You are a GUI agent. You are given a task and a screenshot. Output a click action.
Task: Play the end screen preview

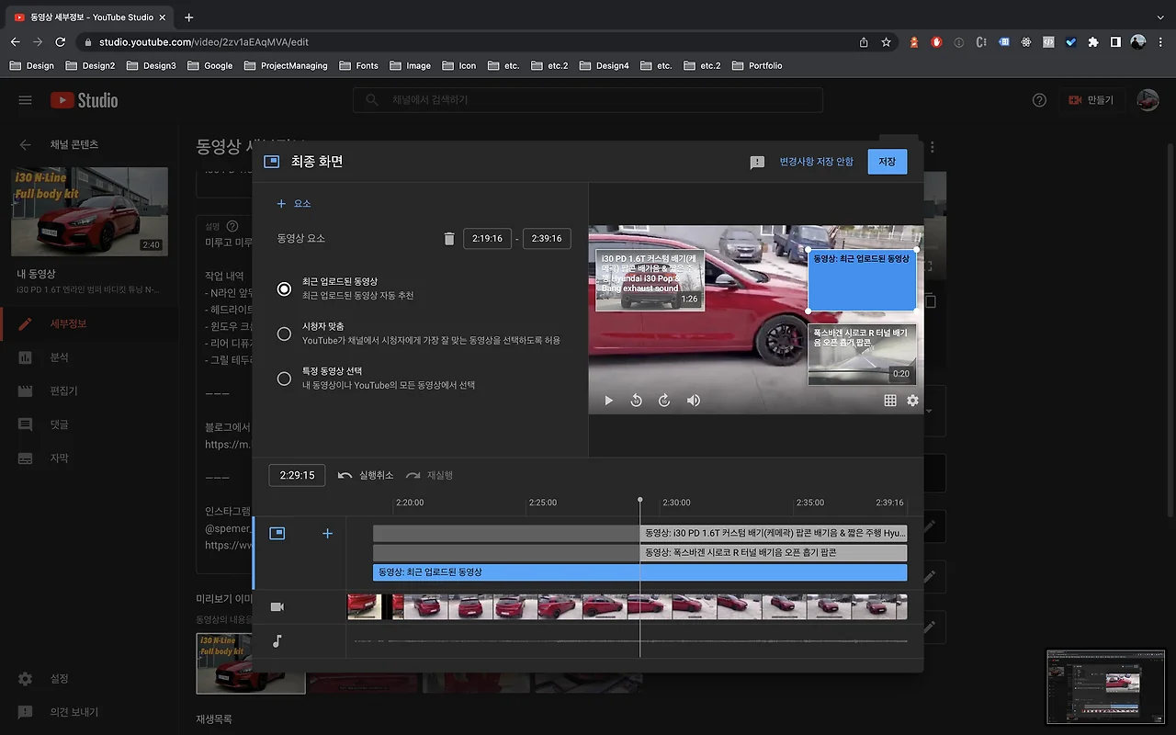click(x=608, y=401)
